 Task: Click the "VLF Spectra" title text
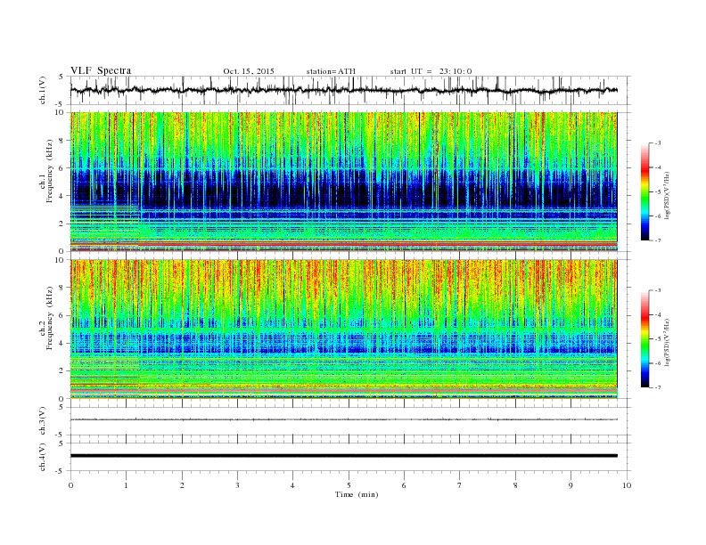point(101,70)
